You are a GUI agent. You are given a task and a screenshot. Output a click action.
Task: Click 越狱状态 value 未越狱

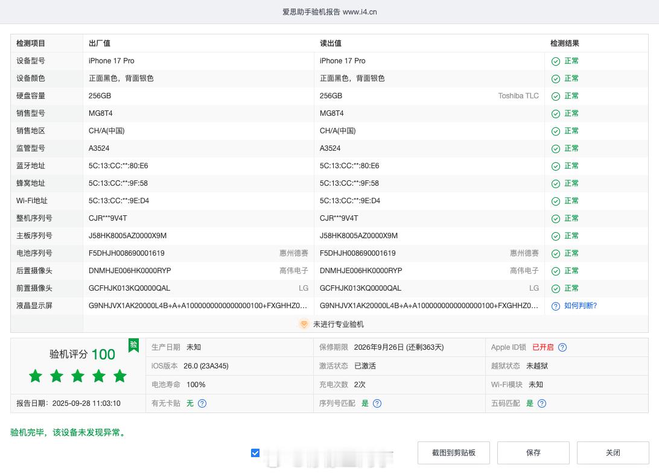537,366
